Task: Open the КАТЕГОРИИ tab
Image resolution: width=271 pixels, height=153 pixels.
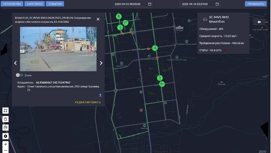Action: coord(34,4)
